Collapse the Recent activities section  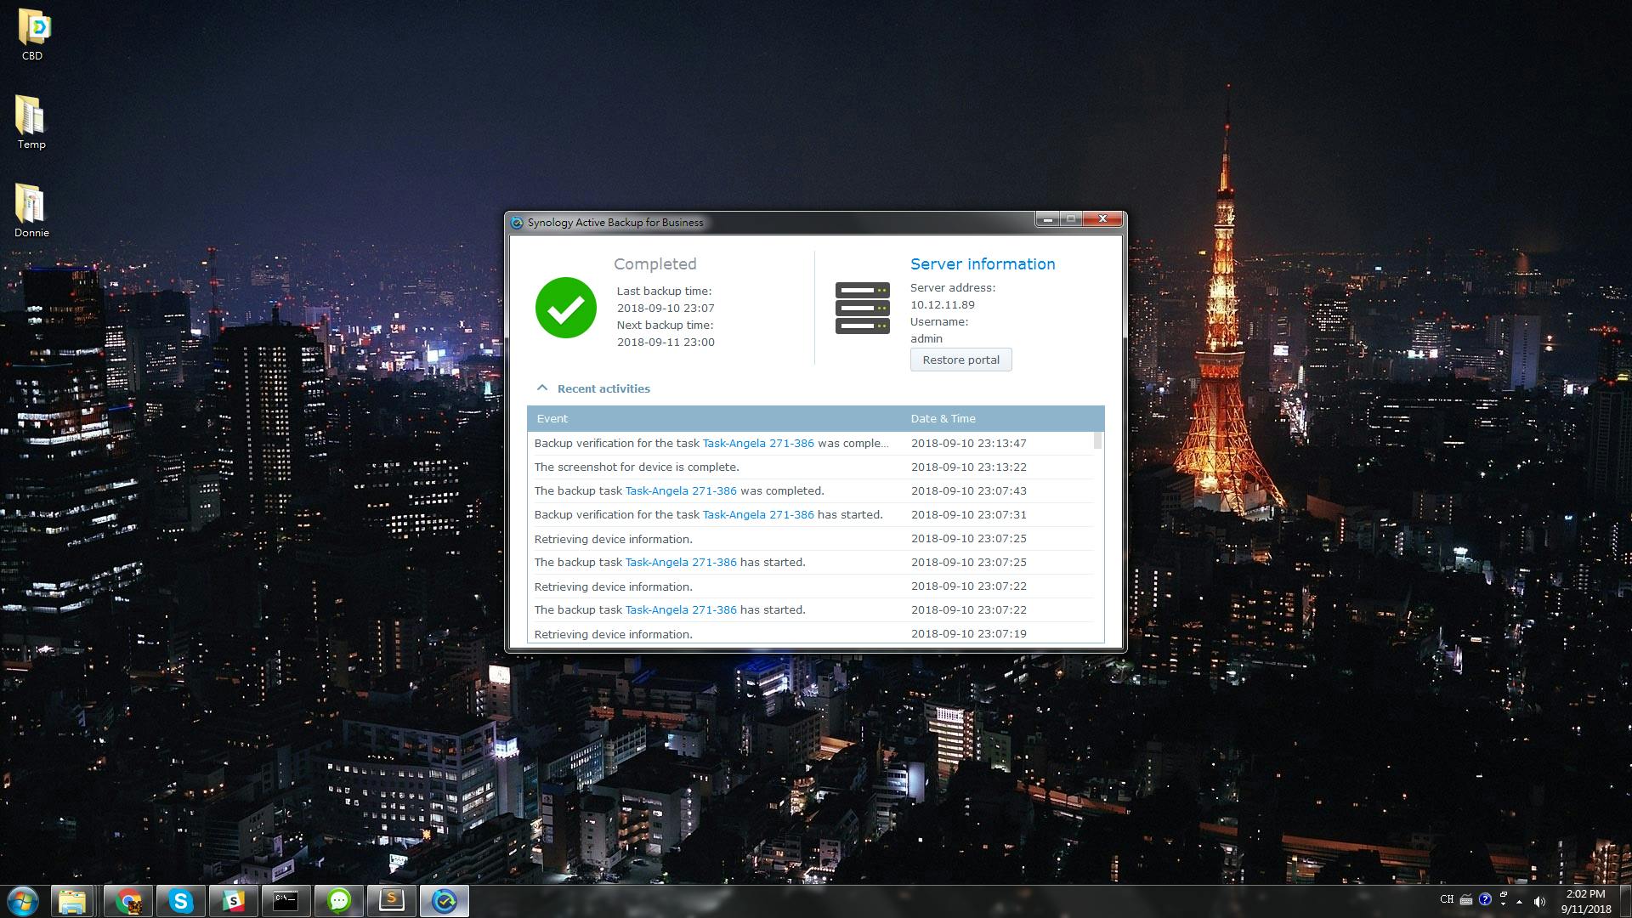(542, 388)
